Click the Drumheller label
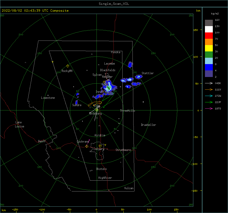 [148, 125]
